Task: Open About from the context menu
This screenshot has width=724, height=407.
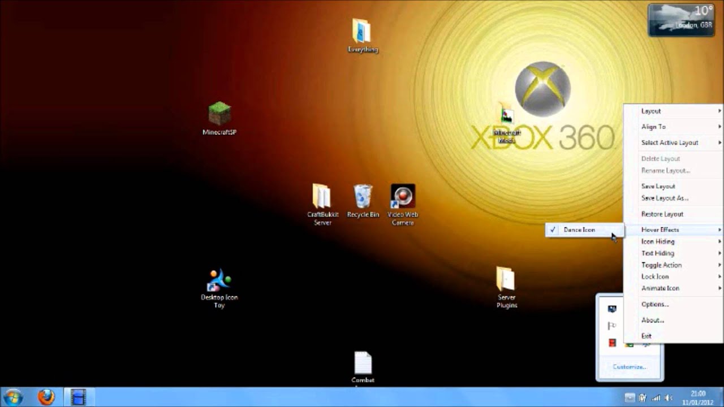Action: pyautogui.click(x=674, y=320)
